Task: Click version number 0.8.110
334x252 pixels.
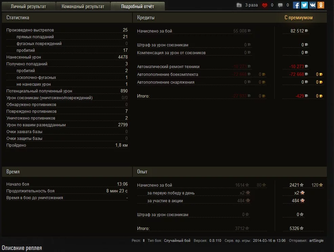Action: click(215, 240)
